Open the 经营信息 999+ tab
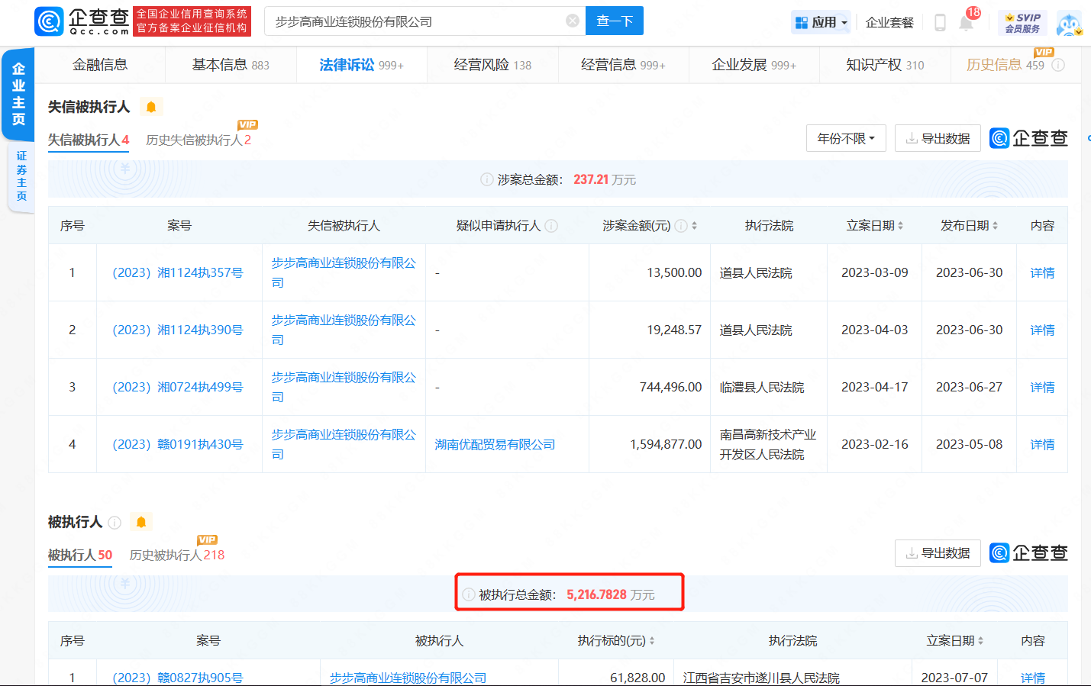The width and height of the screenshot is (1091, 686). [623, 65]
